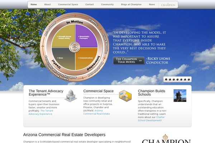Open the Community menu item
This screenshot has height=143, width=215.
(107, 5)
